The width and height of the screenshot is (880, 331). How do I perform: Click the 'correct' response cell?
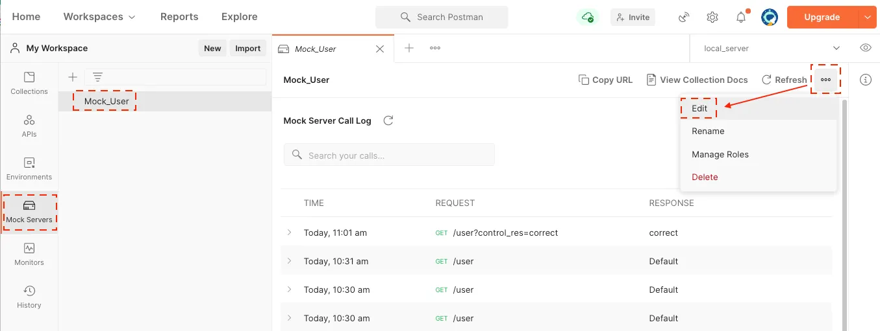click(x=663, y=233)
